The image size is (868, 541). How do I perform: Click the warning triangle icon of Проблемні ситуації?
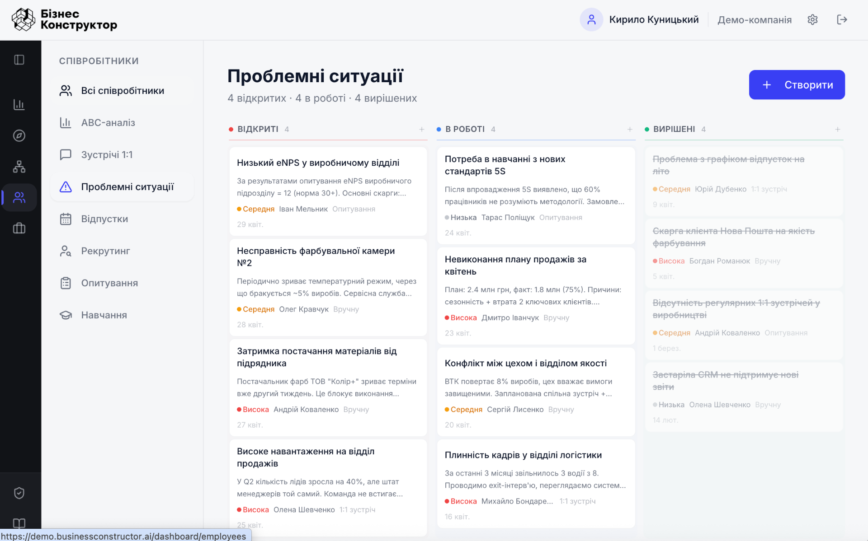tap(66, 187)
